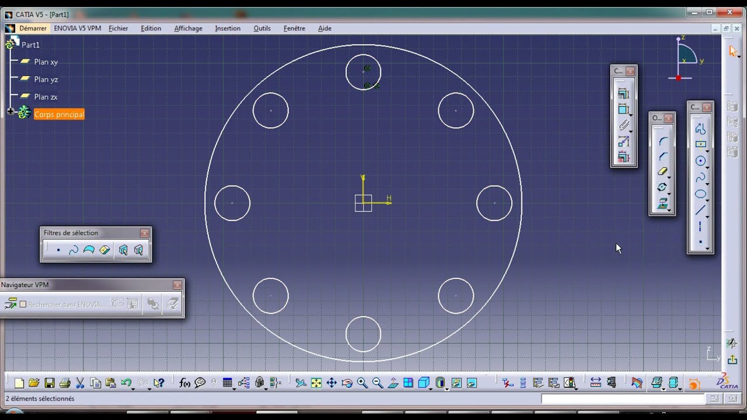Open the Circle tool sub-menu arrow

pos(707,167)
